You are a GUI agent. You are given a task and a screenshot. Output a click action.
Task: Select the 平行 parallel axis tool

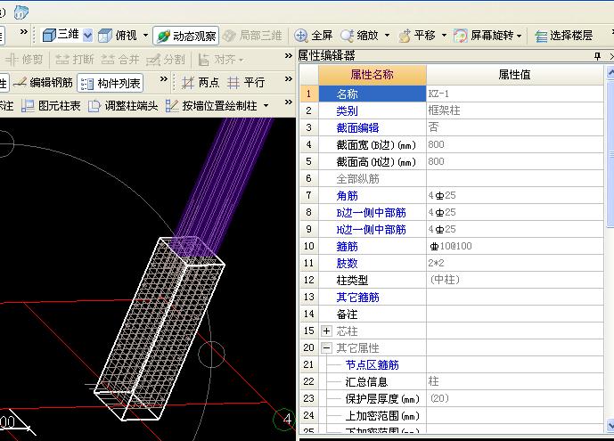coord(246,83)
